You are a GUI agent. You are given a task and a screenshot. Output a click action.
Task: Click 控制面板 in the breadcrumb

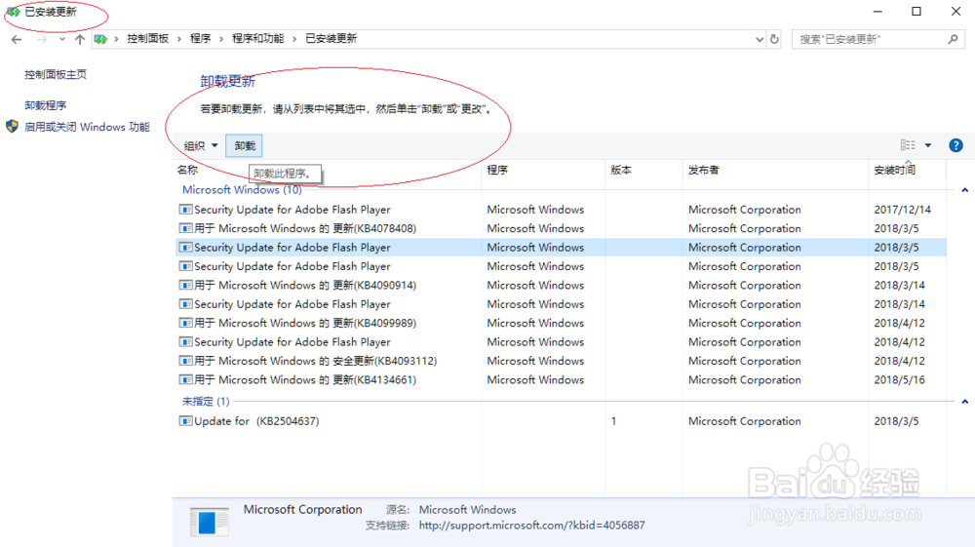click(x=148, y=39)
